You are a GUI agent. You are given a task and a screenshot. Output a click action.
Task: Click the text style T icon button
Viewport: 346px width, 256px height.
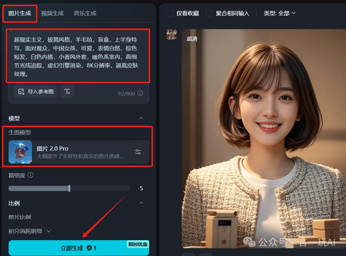pos(67,92)
